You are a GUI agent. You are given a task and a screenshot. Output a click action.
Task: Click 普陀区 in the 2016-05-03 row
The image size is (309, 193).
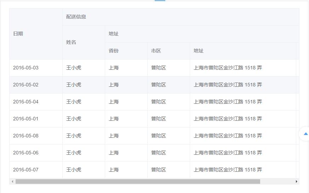(x=159, y=68)
